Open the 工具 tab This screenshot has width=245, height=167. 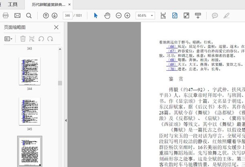coord(13,4)
